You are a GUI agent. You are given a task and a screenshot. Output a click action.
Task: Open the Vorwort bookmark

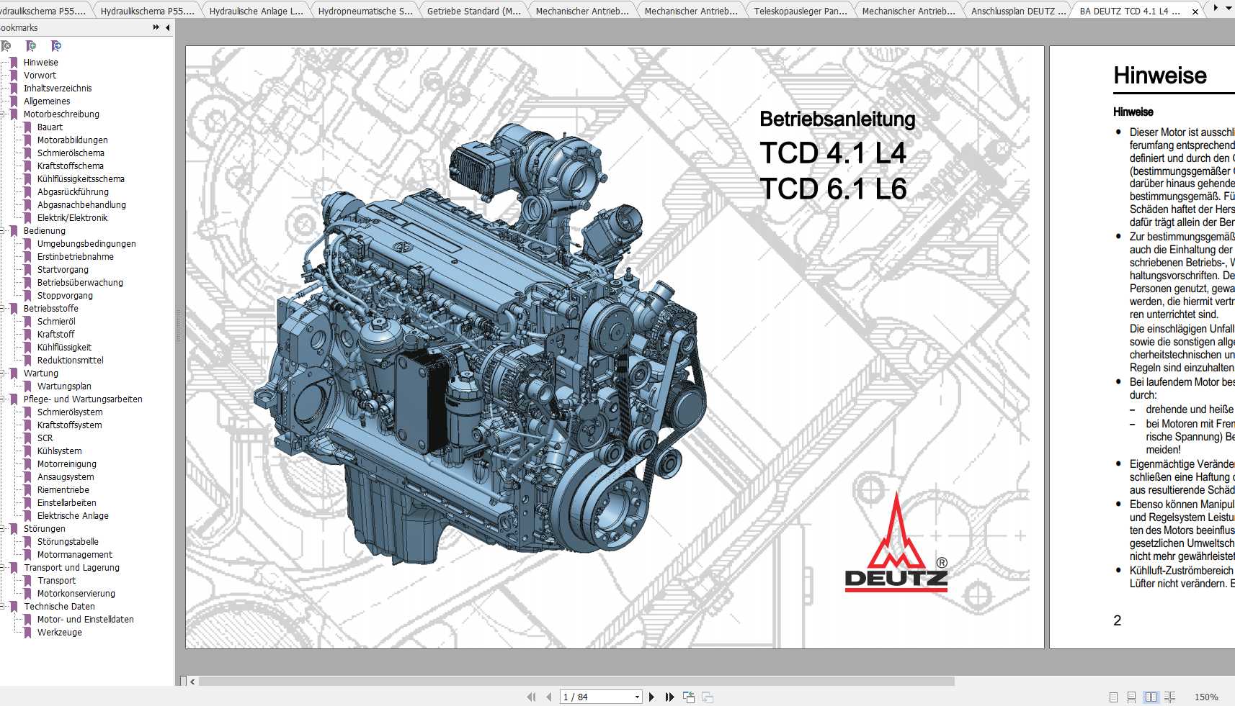point(40,75)
